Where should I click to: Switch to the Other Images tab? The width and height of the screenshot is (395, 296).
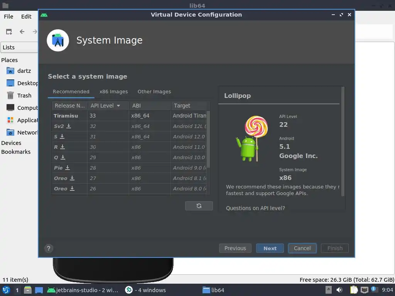point(154,92)
